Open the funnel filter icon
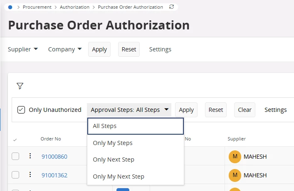 click(x=20, y=86)
